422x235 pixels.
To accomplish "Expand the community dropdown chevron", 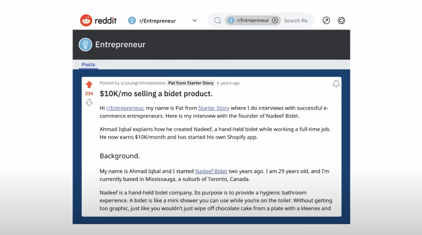I will [x=194, y=20].
